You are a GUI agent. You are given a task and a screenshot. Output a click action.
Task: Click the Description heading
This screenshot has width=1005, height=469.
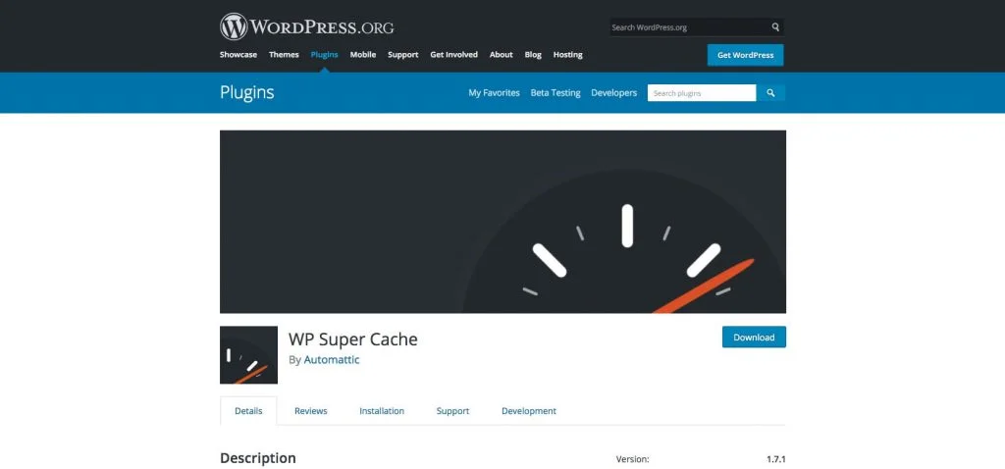(x=258, y=458)
